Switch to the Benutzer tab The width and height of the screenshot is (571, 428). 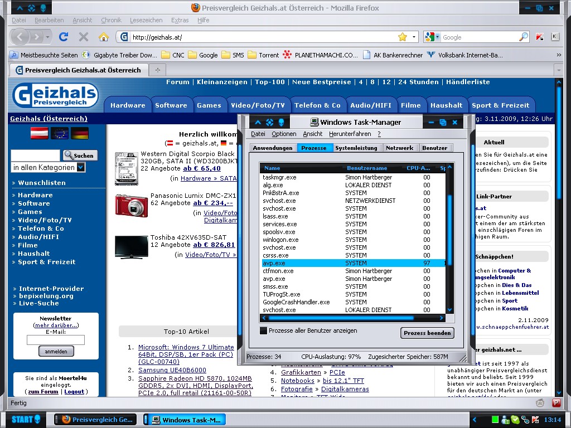tap(435, 148)
